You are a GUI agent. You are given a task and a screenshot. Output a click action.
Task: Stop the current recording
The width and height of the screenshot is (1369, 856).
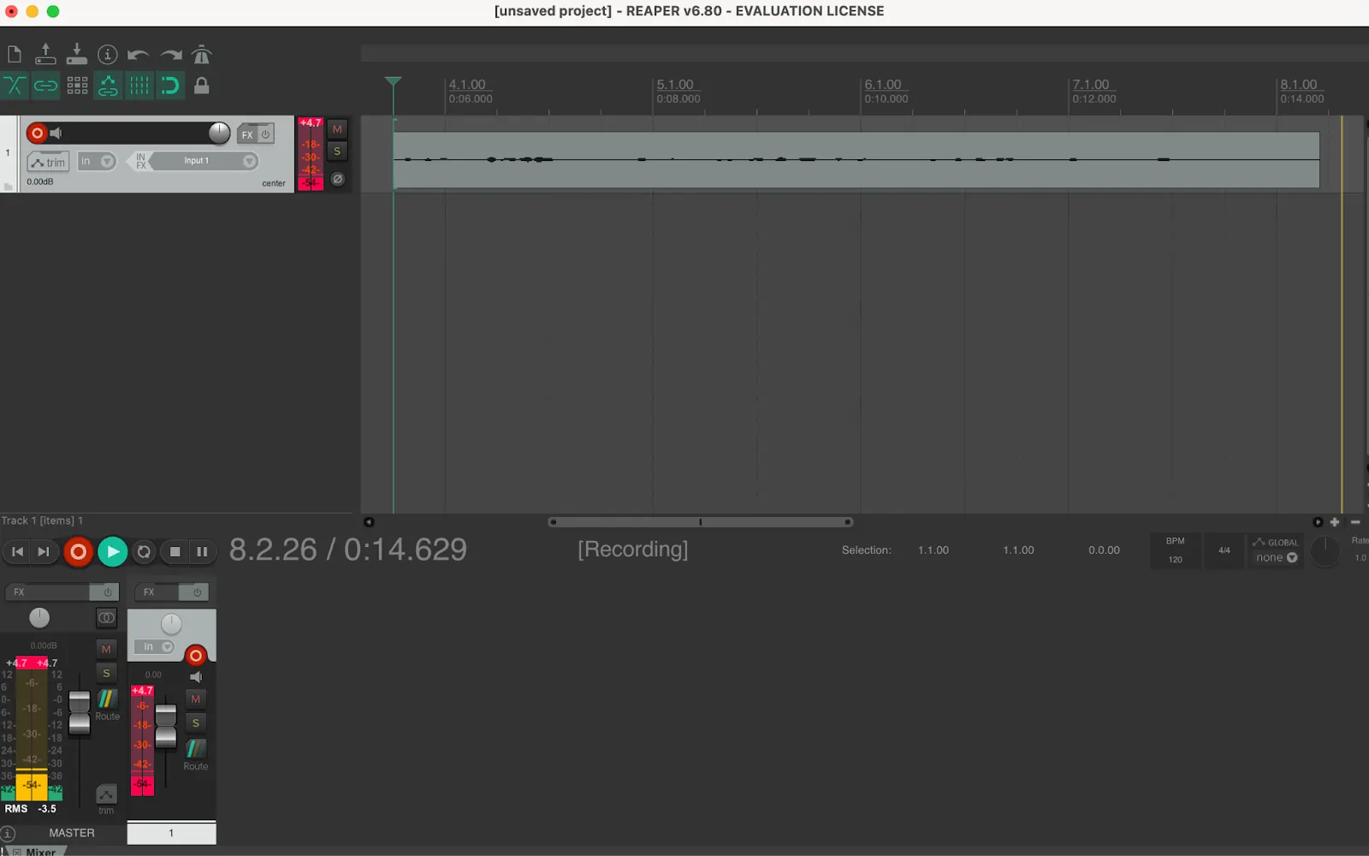coord(175,551)
